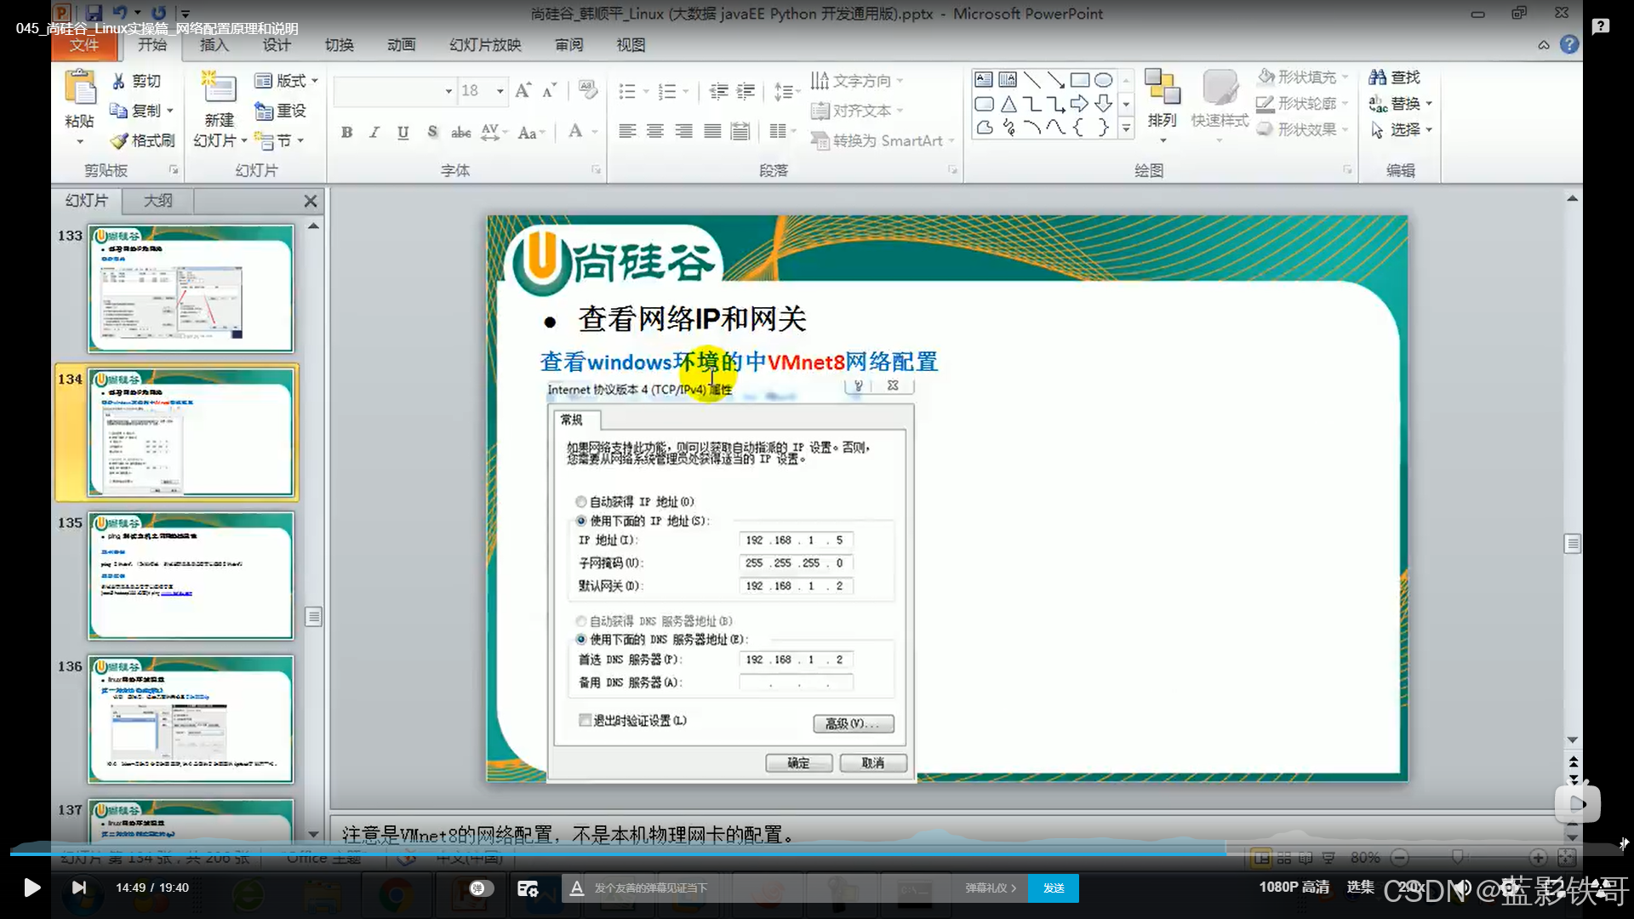This screenshot has height=919, width=1634.
Task: Click the Format Painter brush icon
Action: (119, 140)
